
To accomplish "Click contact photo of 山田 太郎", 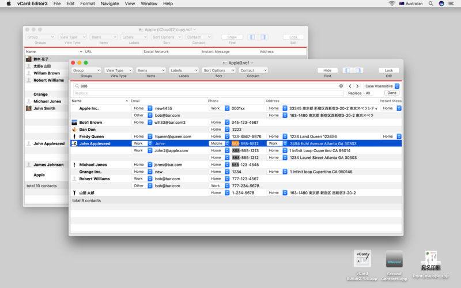I will pyautogui.click(x=74, y=193).
